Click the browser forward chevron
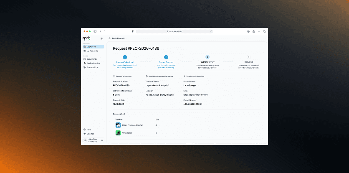The height and width of the screenshot is (173, 349). [105, 31]
